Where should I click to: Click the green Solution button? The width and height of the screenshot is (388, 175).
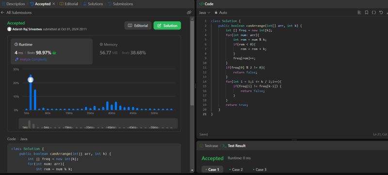point(167,26)
